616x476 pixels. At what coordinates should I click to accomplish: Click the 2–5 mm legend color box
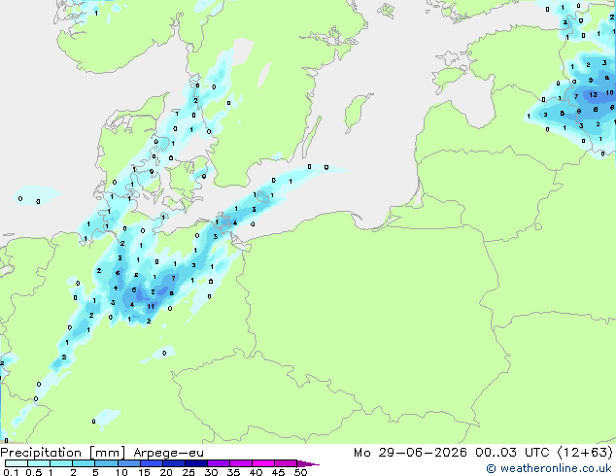coord(84,463)
